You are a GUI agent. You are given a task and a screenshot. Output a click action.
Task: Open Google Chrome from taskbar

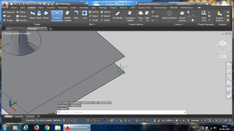(x=47, y=128)
